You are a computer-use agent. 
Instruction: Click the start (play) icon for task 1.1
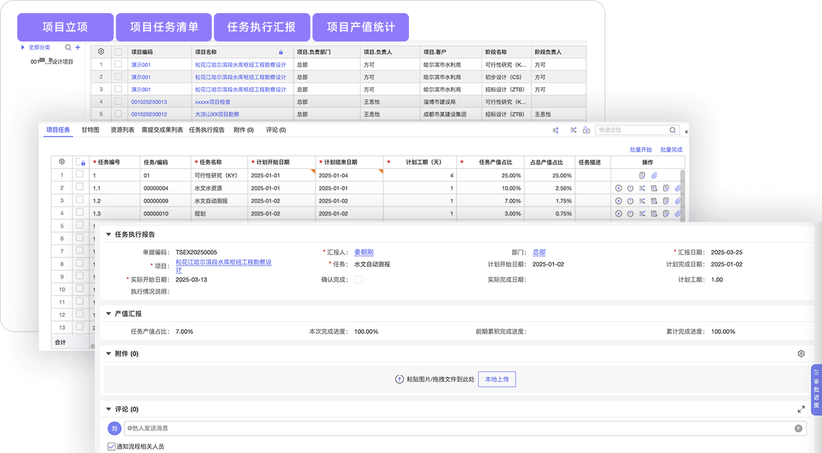618,188
